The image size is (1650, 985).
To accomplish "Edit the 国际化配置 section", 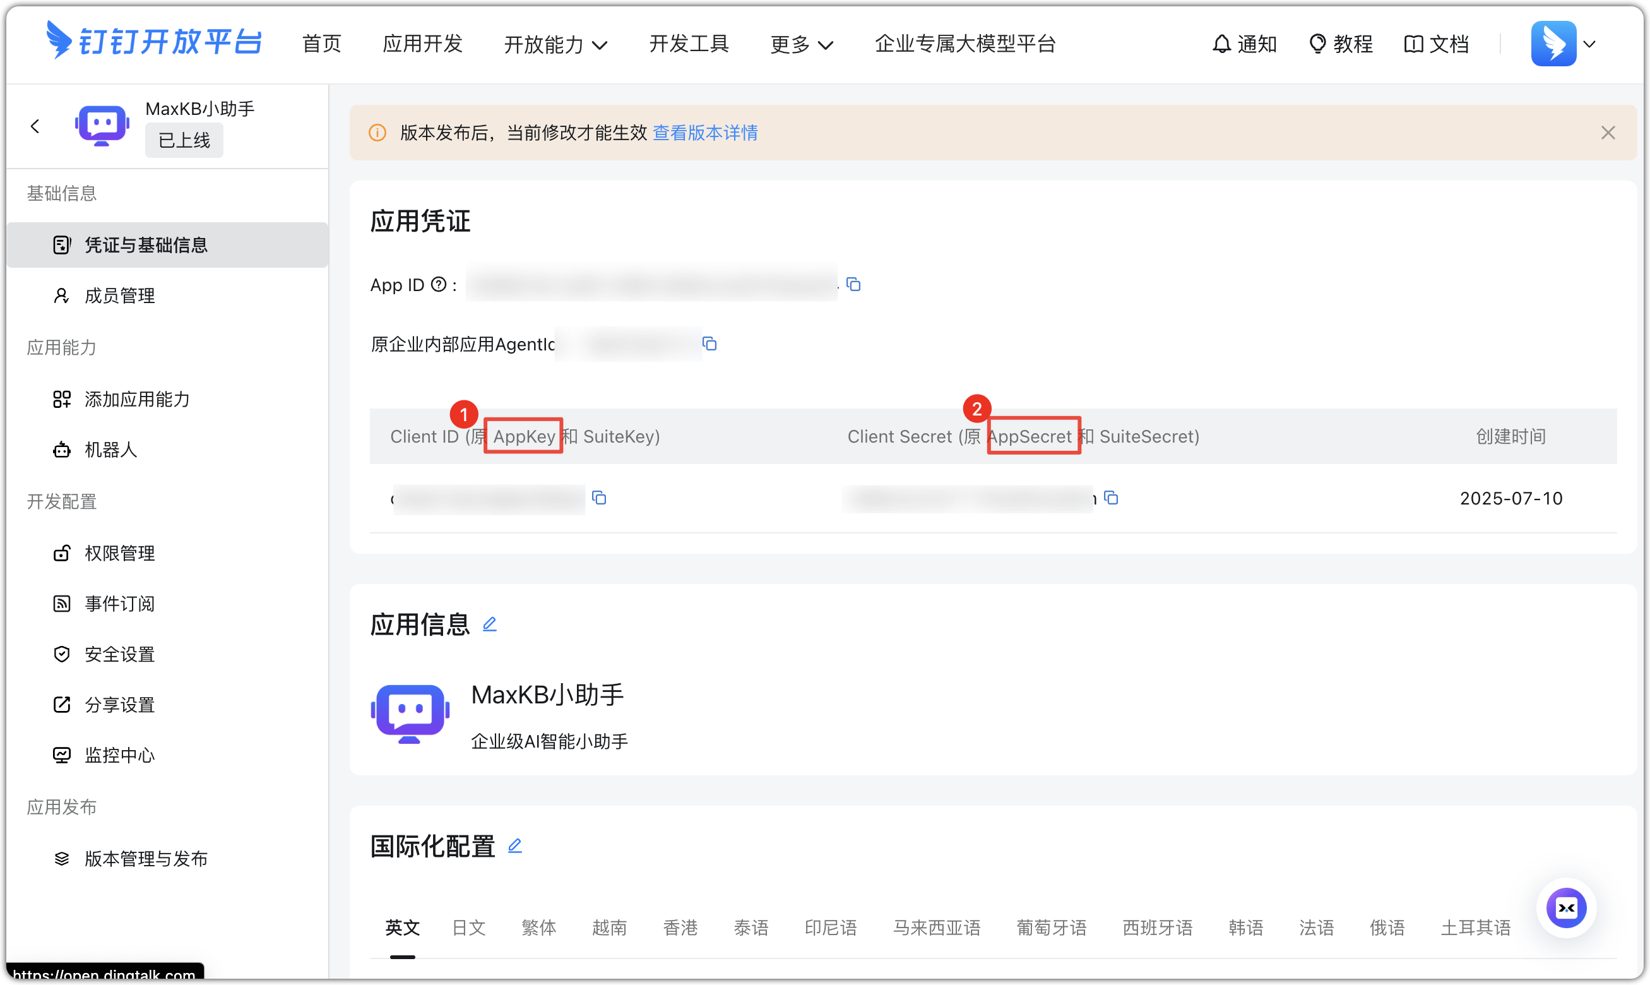I will [516, 845].
